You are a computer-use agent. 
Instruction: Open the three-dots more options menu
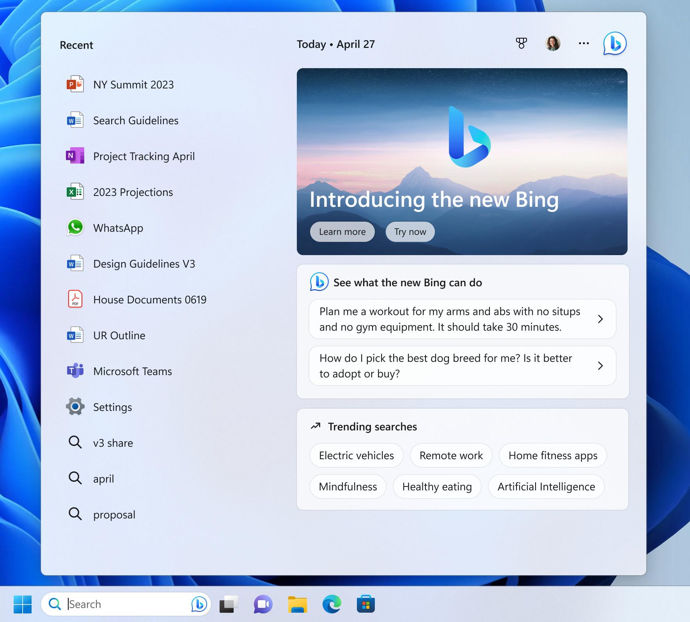584,43
